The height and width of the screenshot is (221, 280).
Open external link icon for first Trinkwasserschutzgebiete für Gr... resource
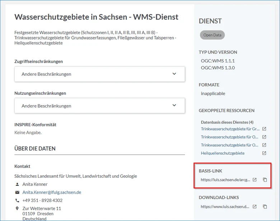pyautogui.click(x=264, y=129)
